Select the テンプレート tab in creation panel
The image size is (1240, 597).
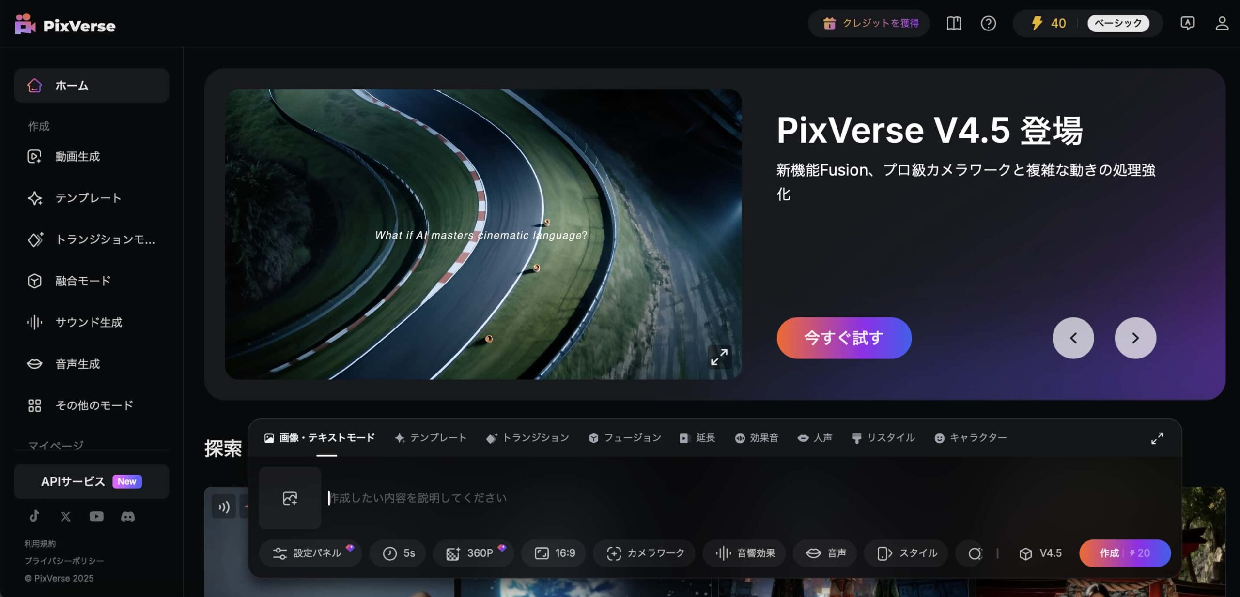coord(430,438)
